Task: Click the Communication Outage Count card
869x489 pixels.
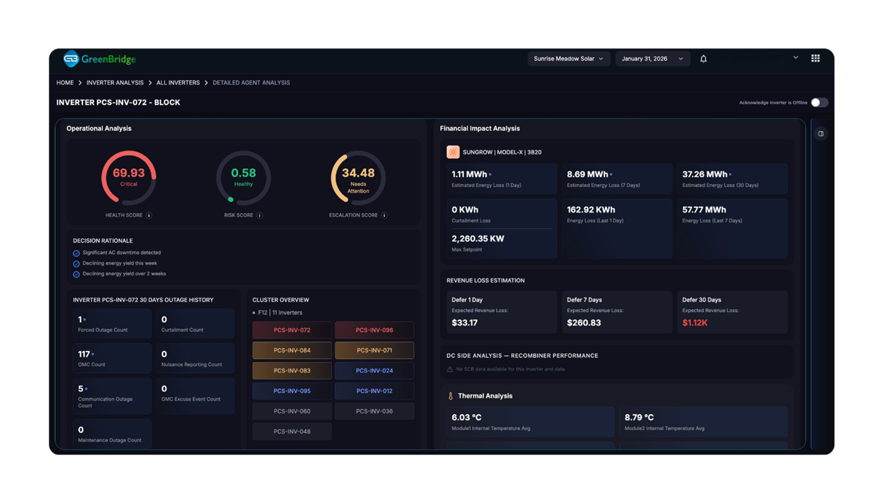Action: pyautogui.click(x=112, y=396)
